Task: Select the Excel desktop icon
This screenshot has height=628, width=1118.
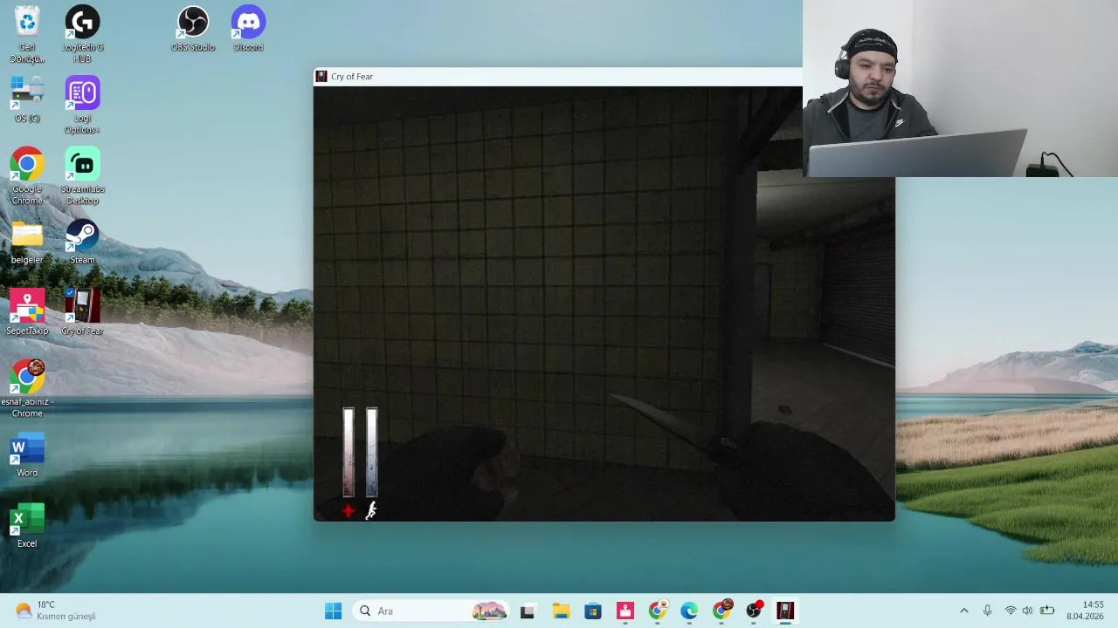Action: click(x=27, y=525)
